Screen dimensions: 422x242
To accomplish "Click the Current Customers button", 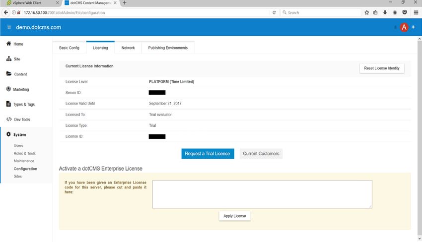I will (261, 154).
